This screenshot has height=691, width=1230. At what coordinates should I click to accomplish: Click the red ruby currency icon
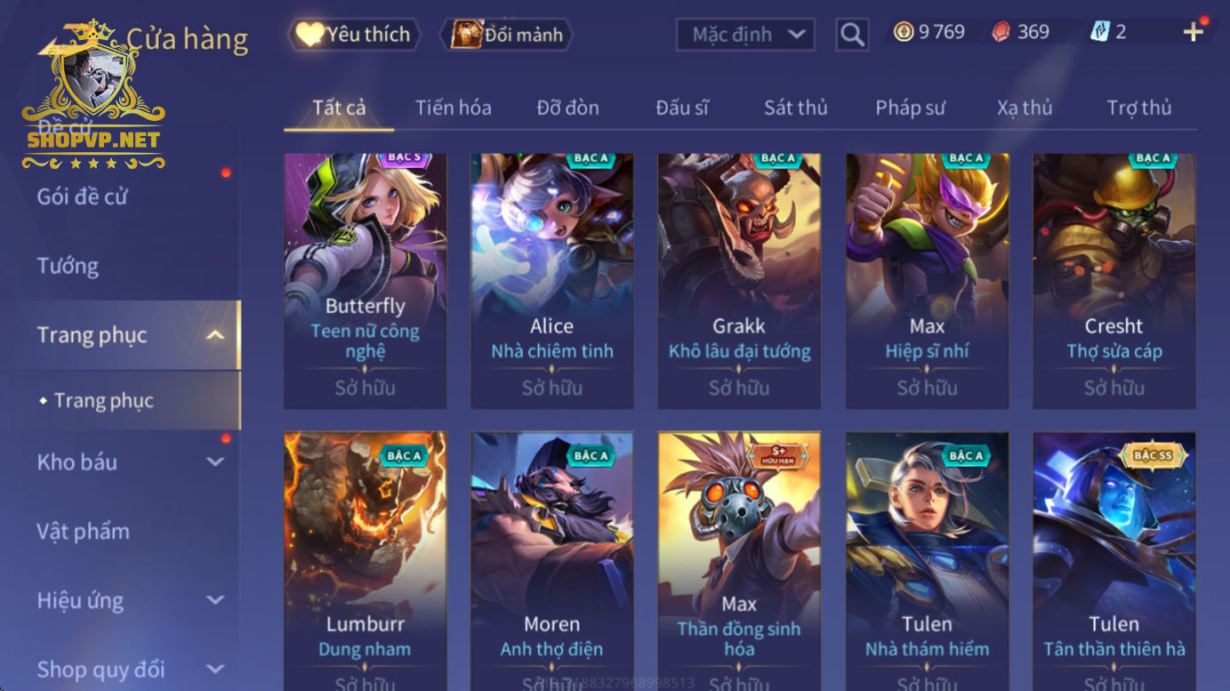tap(1001, 32)
